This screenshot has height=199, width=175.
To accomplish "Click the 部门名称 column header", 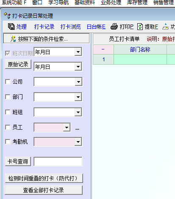I will [x=140, y=49].
